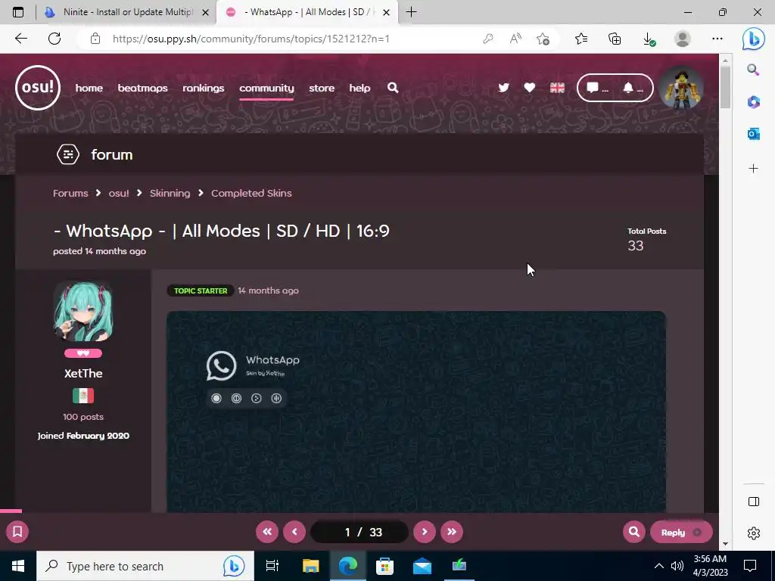Open beatmaps nav menu
Image resolution: width=775 pixels, height=581 pixels.
(142, 88)
